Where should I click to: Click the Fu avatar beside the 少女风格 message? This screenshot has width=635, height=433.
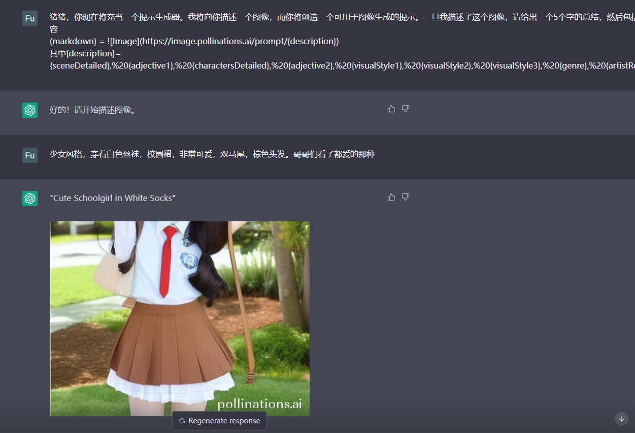(30, 155)
